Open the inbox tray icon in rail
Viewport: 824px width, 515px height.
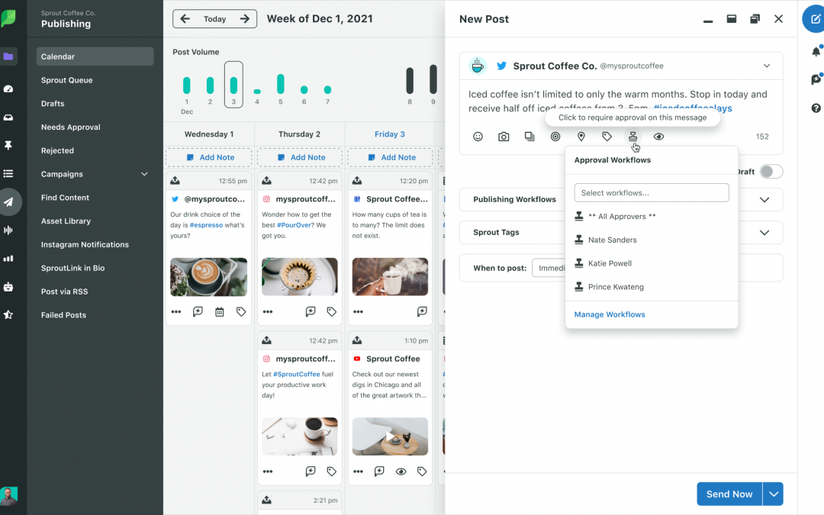tap(8, 117)
